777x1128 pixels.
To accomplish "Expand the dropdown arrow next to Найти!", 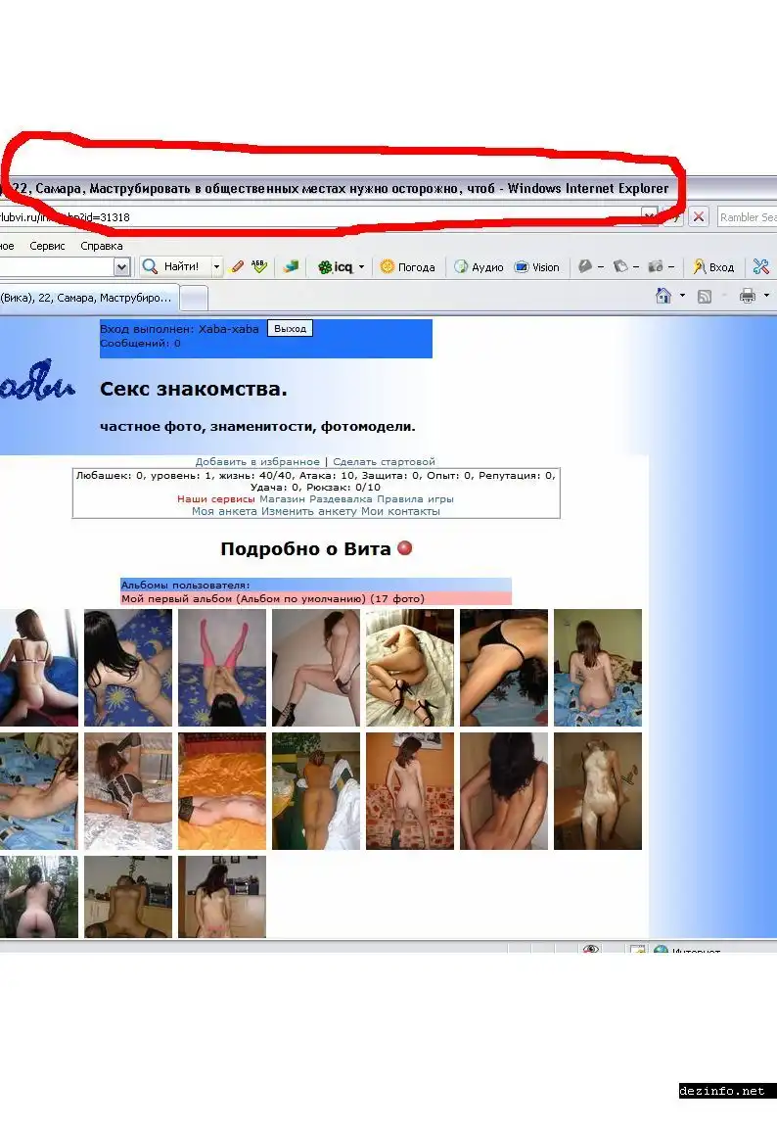I will click(216, 266).
